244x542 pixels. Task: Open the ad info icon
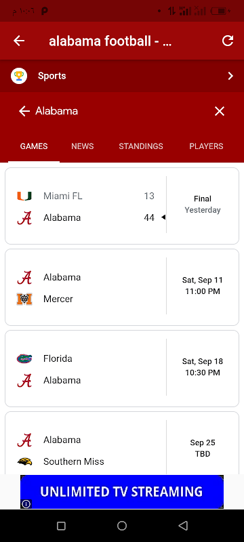coord(26,504)
